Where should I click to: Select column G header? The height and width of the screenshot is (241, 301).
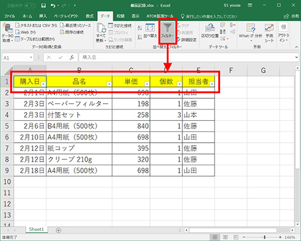(x=263, y=70)
